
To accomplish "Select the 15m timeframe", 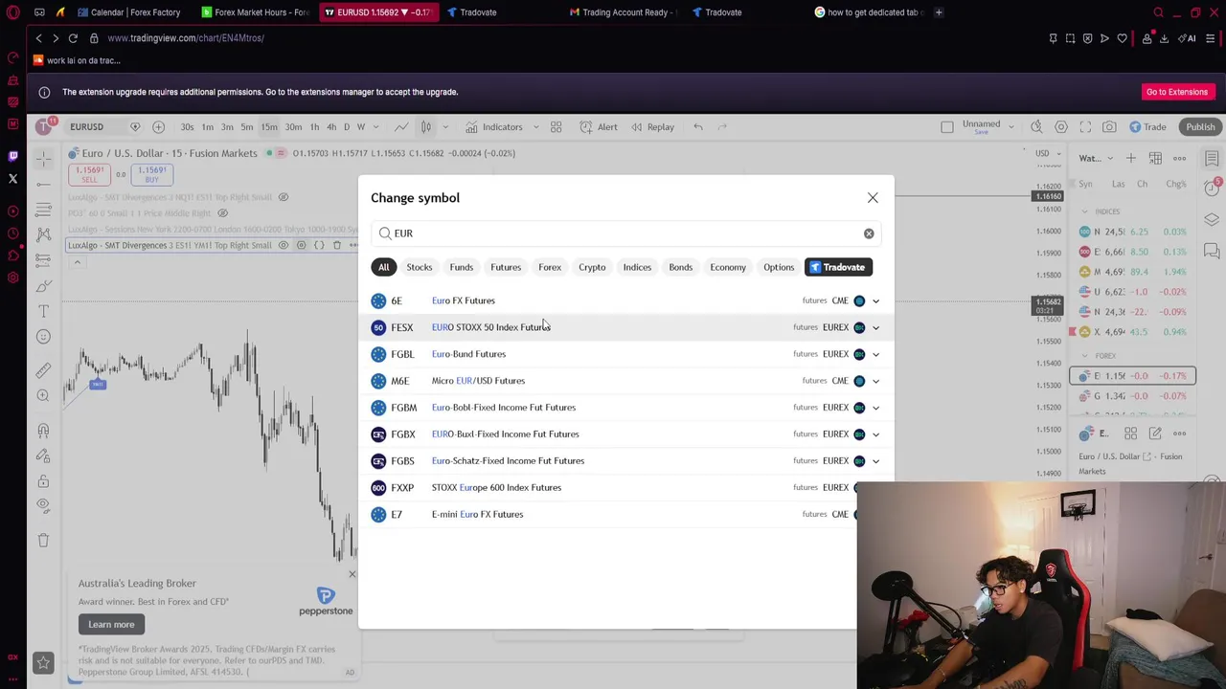I will tap(269, 127).
